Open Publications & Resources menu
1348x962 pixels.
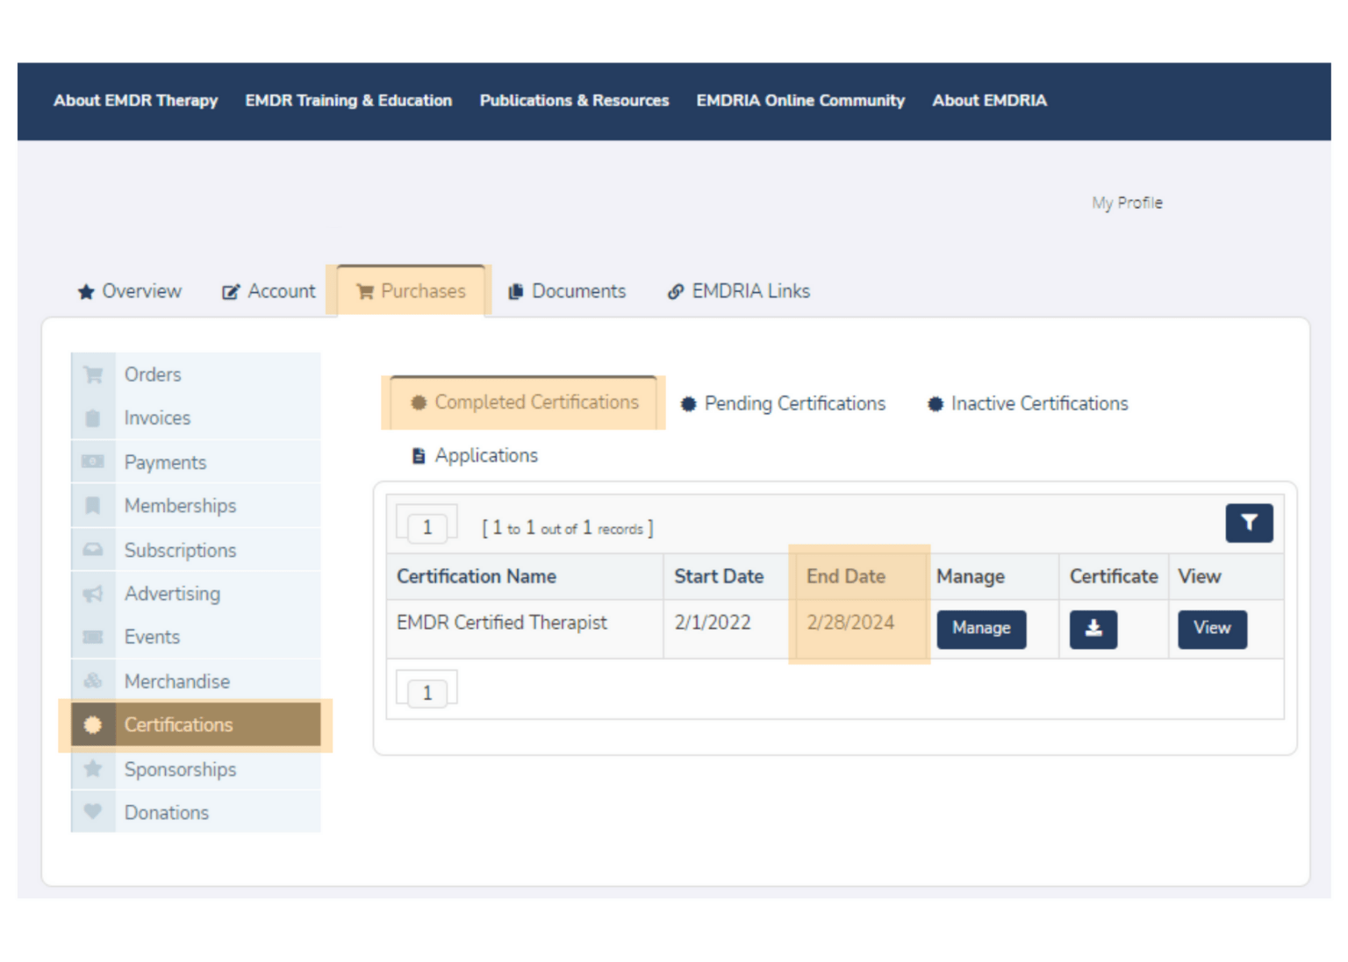(x=574, y=101)
